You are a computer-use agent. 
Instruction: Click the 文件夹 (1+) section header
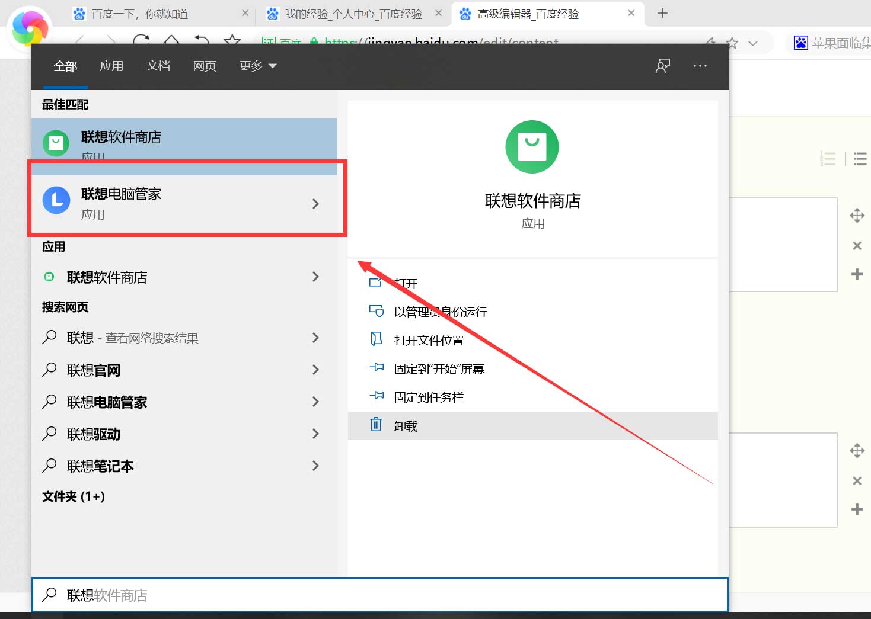pos(74,496)
